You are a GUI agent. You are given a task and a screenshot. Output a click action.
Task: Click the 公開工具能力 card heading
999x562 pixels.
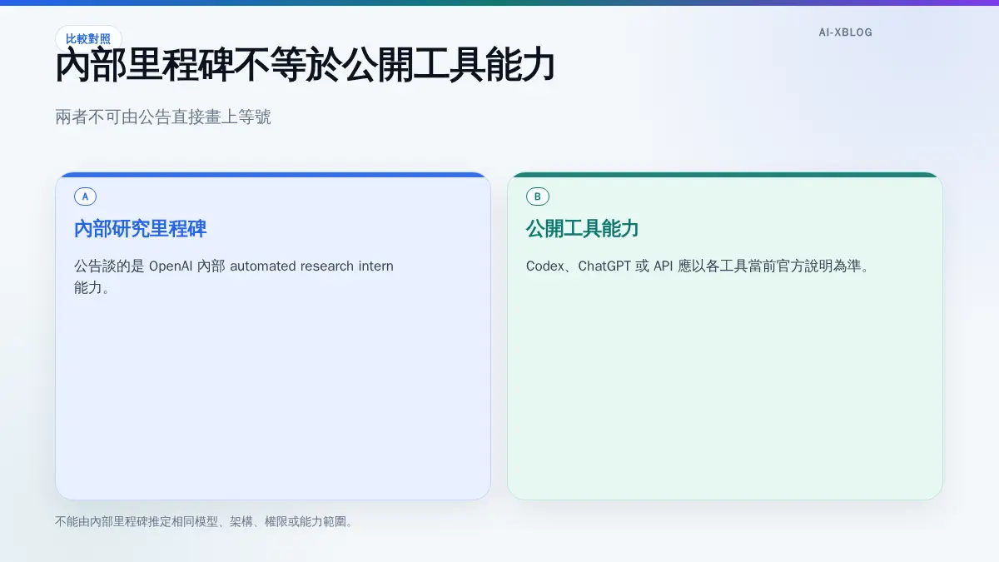[x=582, y=229]
